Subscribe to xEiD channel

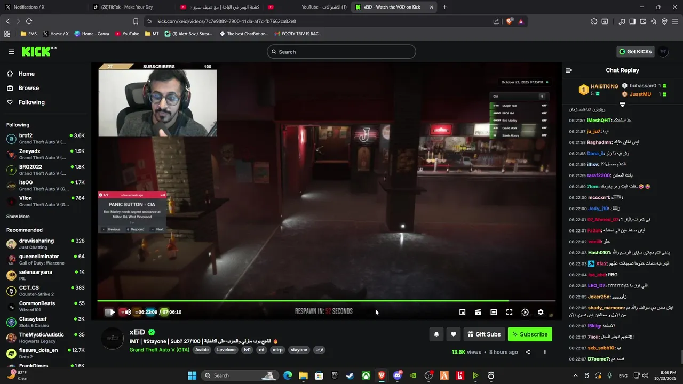[530, 334]
